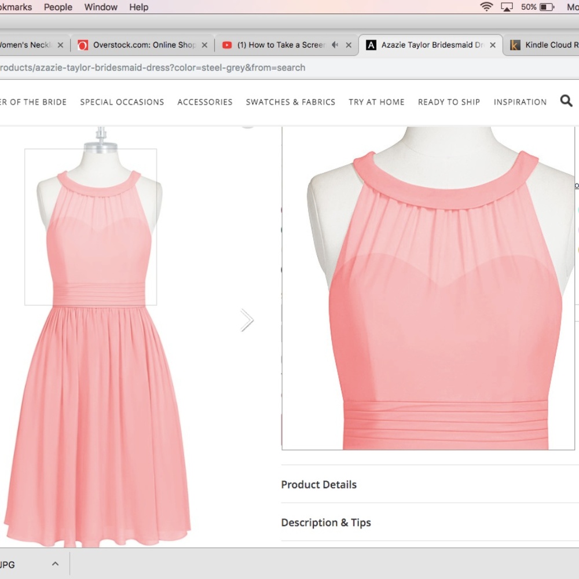Go to Accessories category
The width and height of the screenshot is (579, 579).
tap(205, 102)
